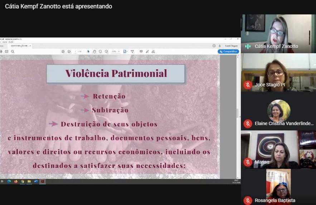Click muted mic icon for Rosangela Baptista
The width and height of the screenshot is (316, 205).
[x=248, y=200]
